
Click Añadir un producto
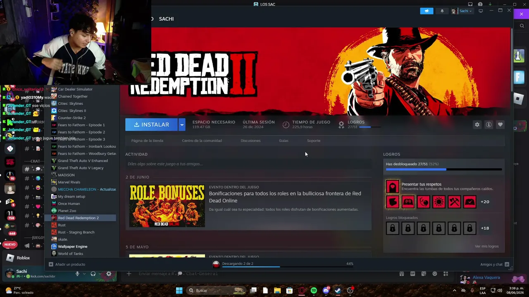[67, 264]
